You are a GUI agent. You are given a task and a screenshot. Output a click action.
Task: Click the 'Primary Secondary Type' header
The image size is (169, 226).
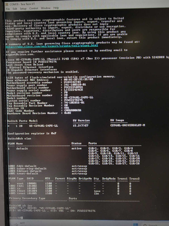(x=27, y=199)
